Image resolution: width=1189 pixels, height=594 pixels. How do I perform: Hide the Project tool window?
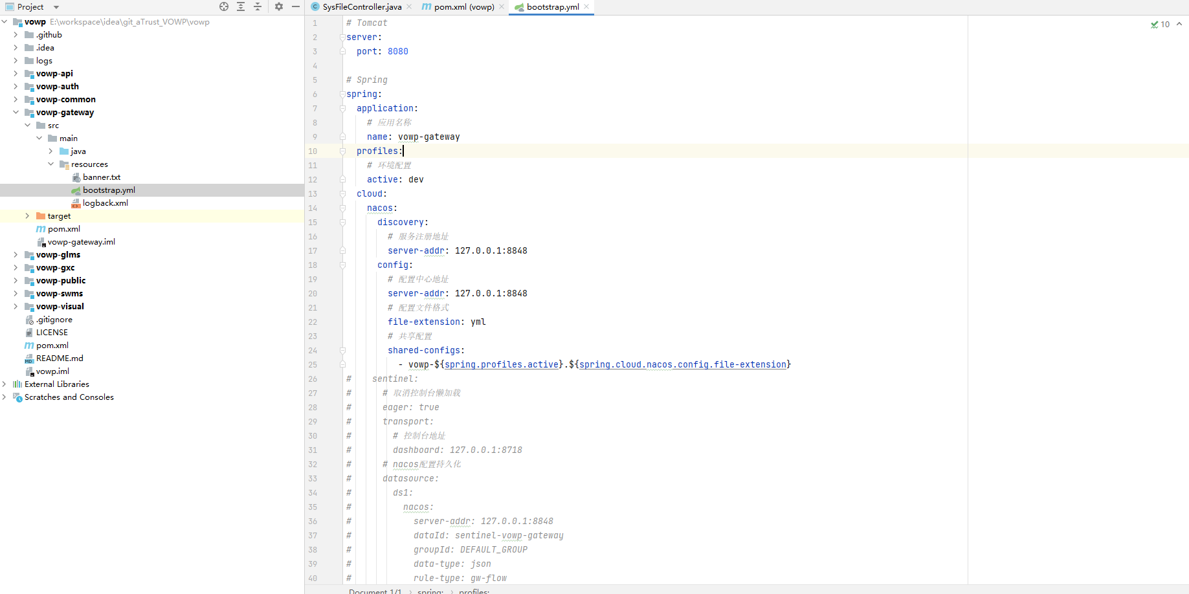click(x=296, y=6)
